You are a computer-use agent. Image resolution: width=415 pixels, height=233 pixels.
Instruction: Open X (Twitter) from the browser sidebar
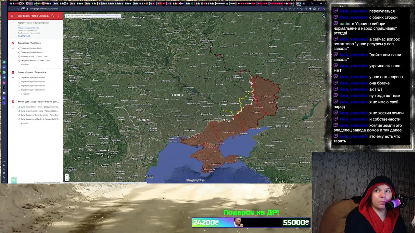click(4, 88)
